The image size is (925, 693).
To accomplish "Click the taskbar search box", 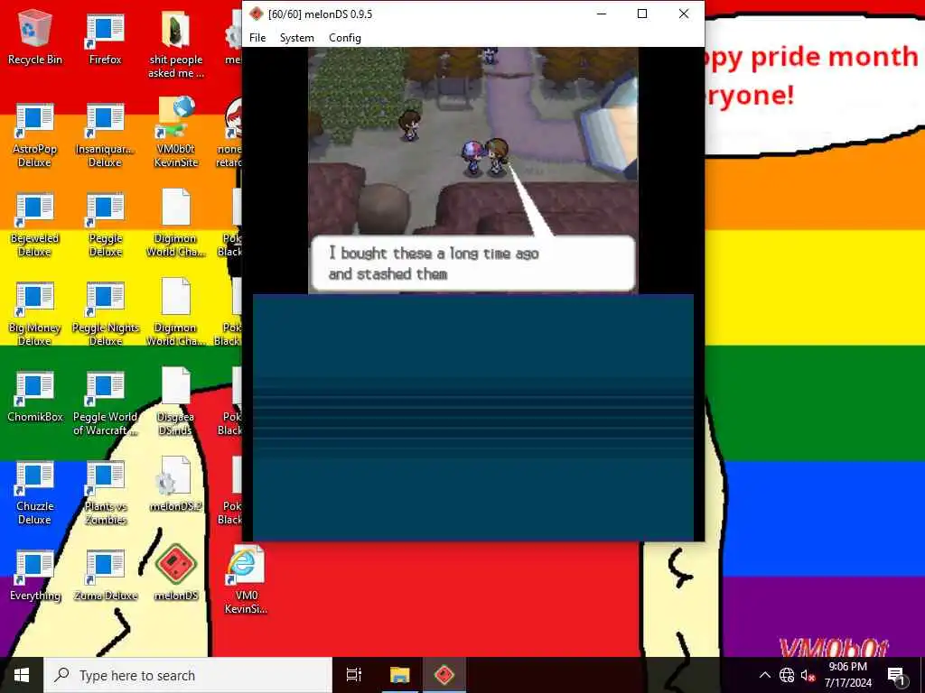I will tap(188, 675).
